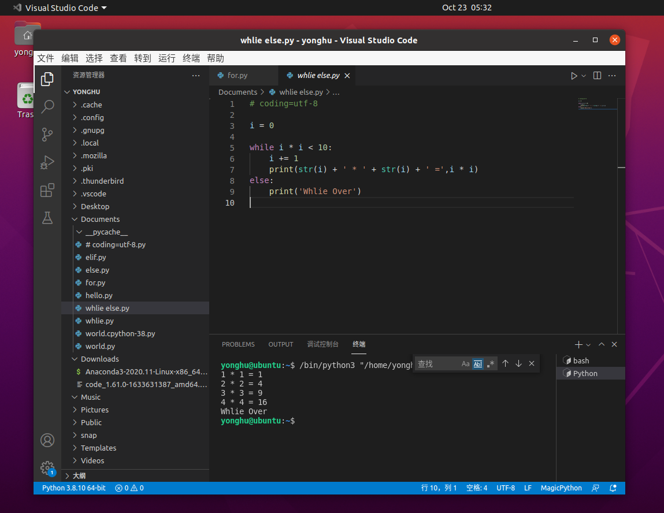The height and width of the screenshot is (513, 664).
Task: Select Python 3.8.10 64-bit interpreter
Action: (x=74, y=488)
